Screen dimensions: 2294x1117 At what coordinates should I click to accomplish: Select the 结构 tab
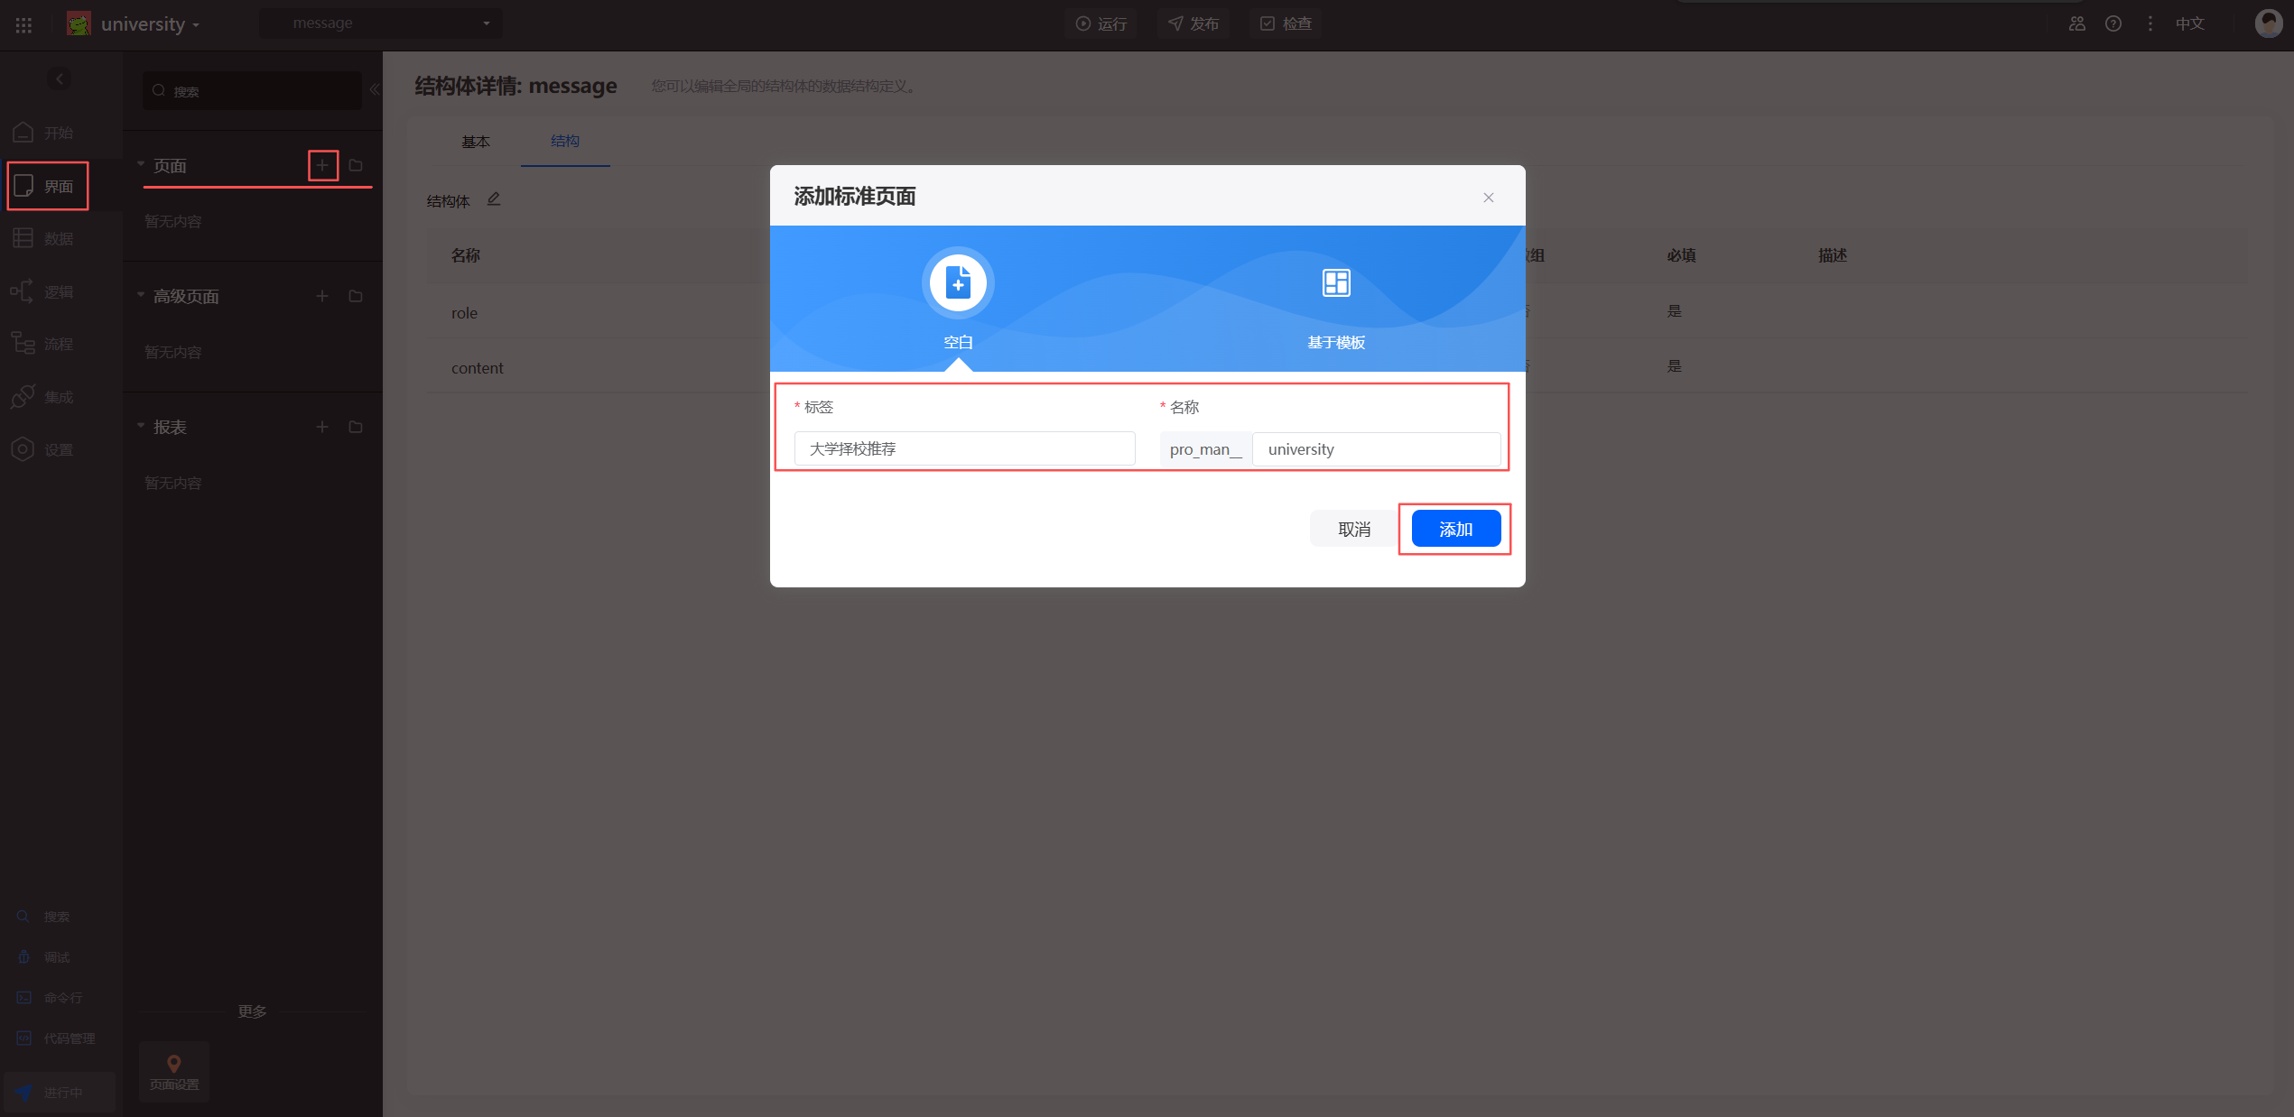click(565, 142)
